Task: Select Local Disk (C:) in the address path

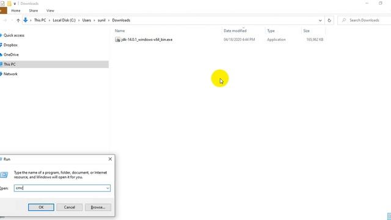Action: tap(64, 20)
